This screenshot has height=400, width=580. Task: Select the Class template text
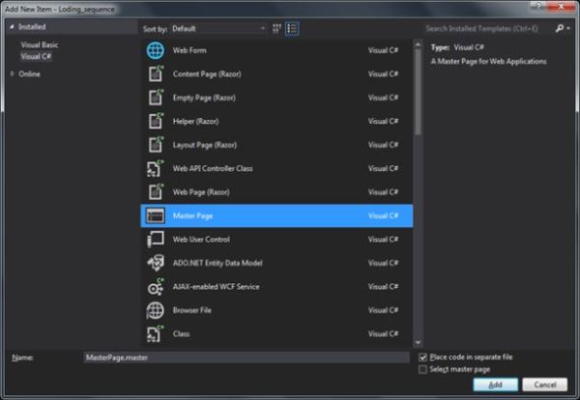[182, 334]
